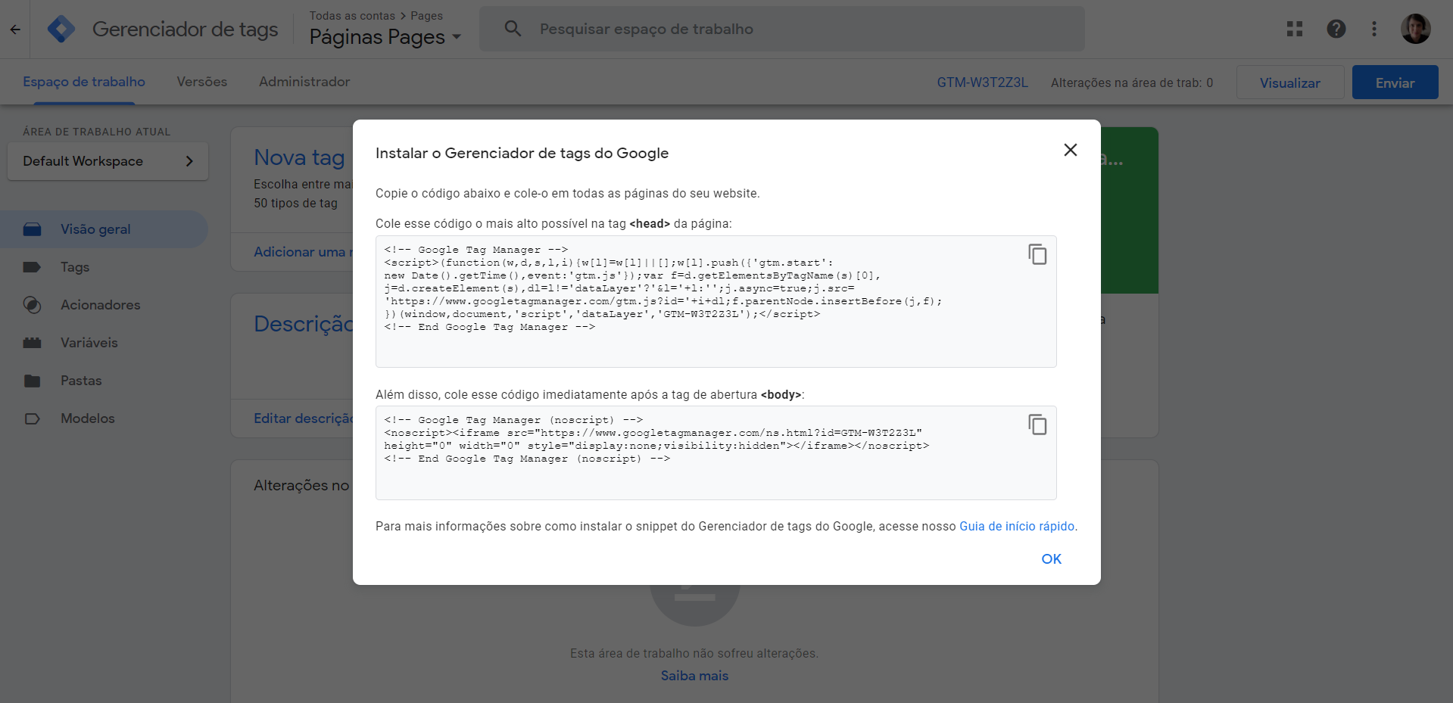The image size is (1453, 703).
Task: Click the back arrow icon
Action: point(15,30)
